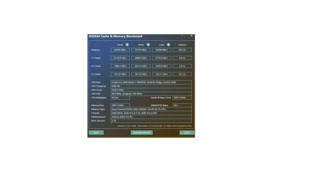311x175 pixels.
Task: Click the AIDA64 Cache & Memory Benchmark title
Action: [x=115, y=36]
